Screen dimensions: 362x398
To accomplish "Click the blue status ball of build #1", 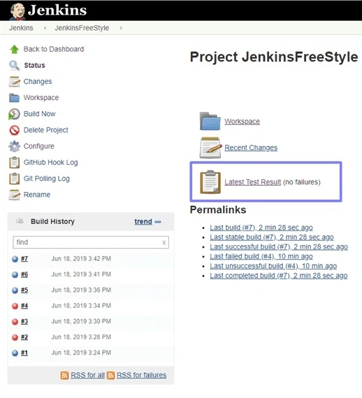I will [15, 353].
